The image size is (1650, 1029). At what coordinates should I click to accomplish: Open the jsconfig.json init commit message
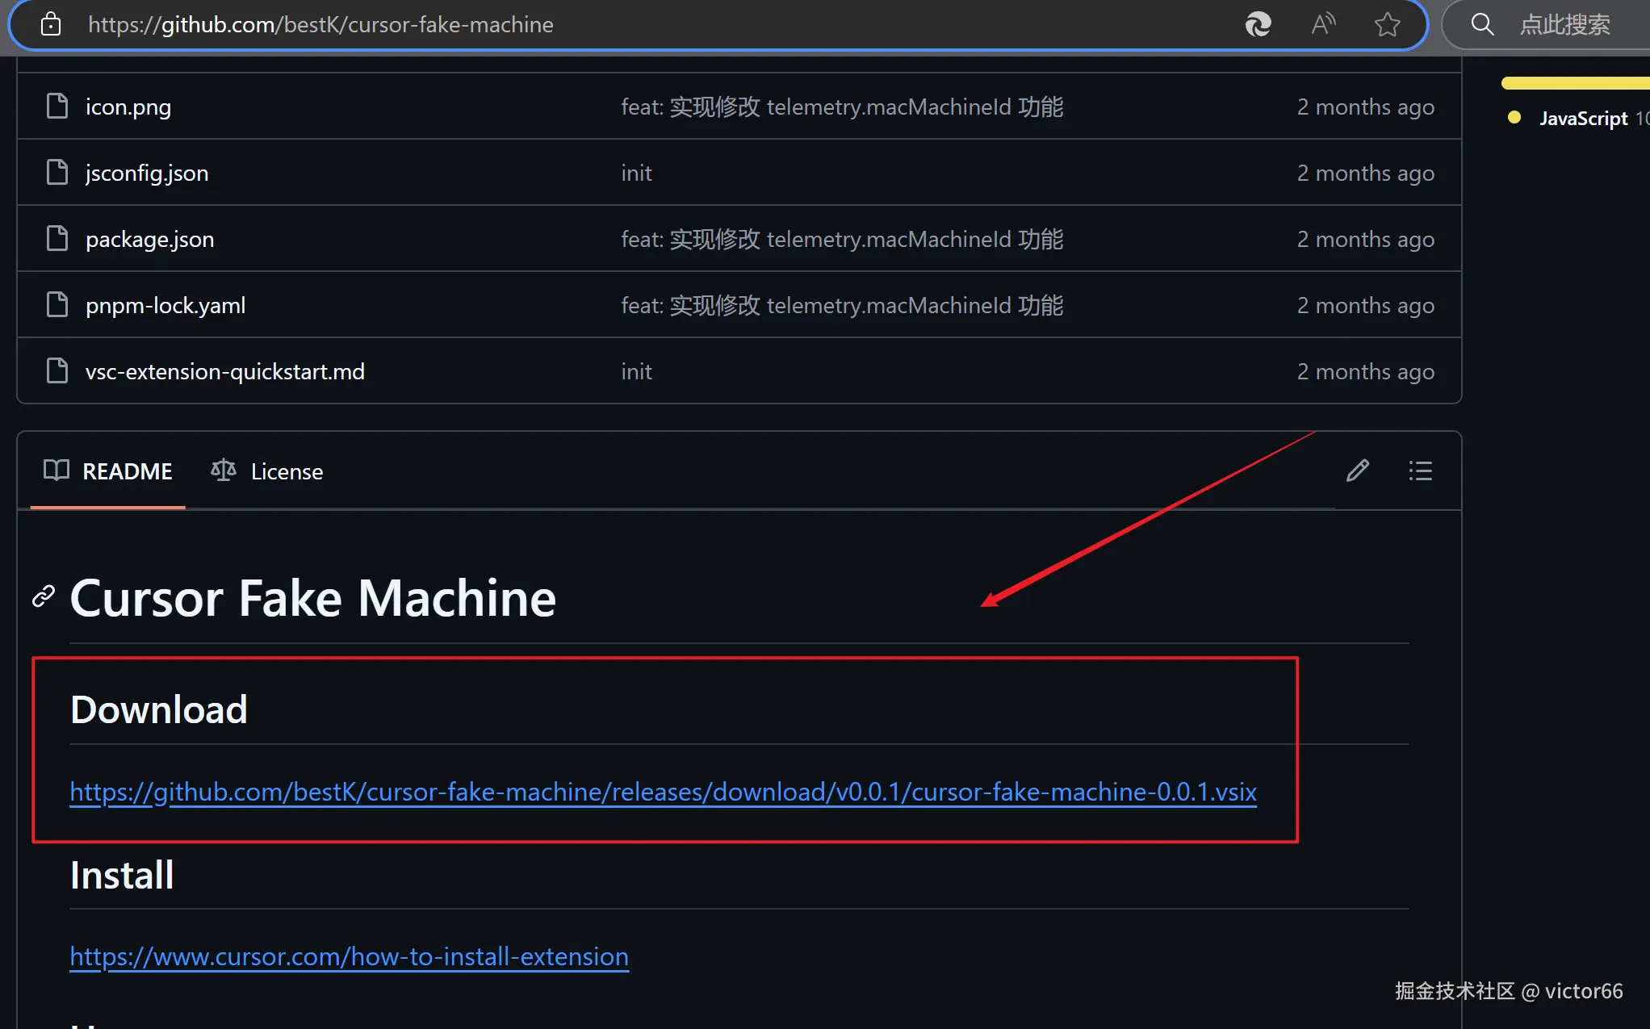pos(636,174)
